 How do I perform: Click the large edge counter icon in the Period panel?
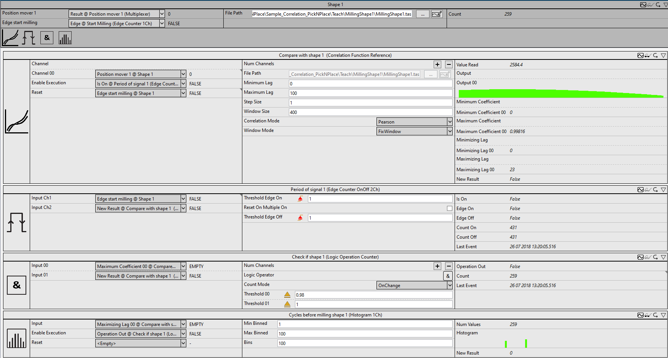click(16, 223)
